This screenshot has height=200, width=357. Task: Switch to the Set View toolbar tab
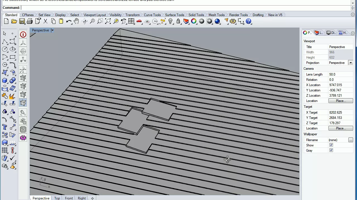(x=45, y=15)
